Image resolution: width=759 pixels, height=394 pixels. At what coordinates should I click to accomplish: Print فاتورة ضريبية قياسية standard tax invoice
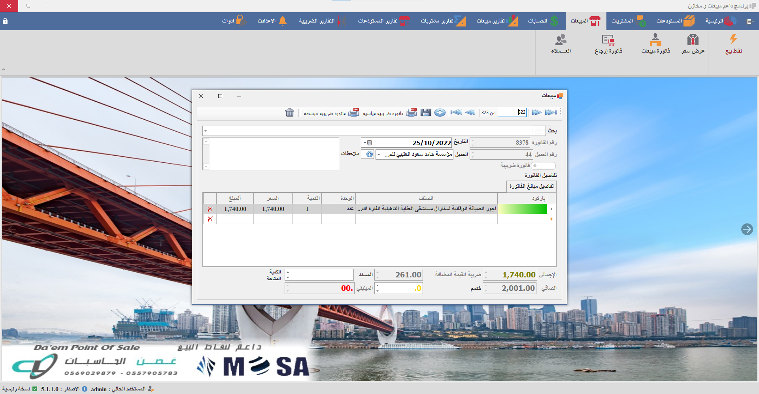pyautogui.click(x=389, y=113)
